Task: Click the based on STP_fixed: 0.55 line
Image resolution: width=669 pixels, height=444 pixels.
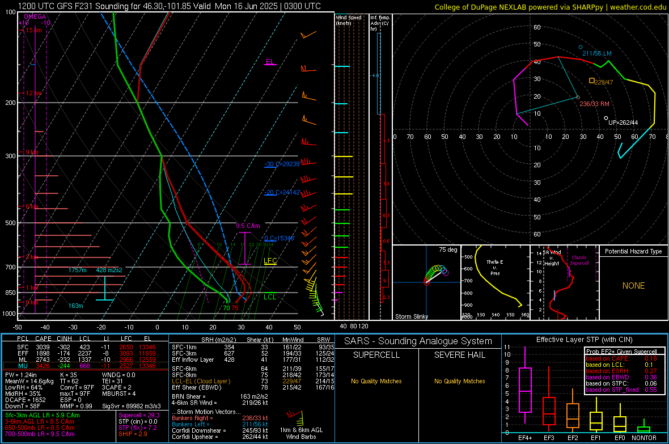Action: 621,390
